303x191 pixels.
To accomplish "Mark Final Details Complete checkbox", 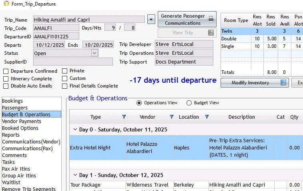I will [x=64, y=86].
